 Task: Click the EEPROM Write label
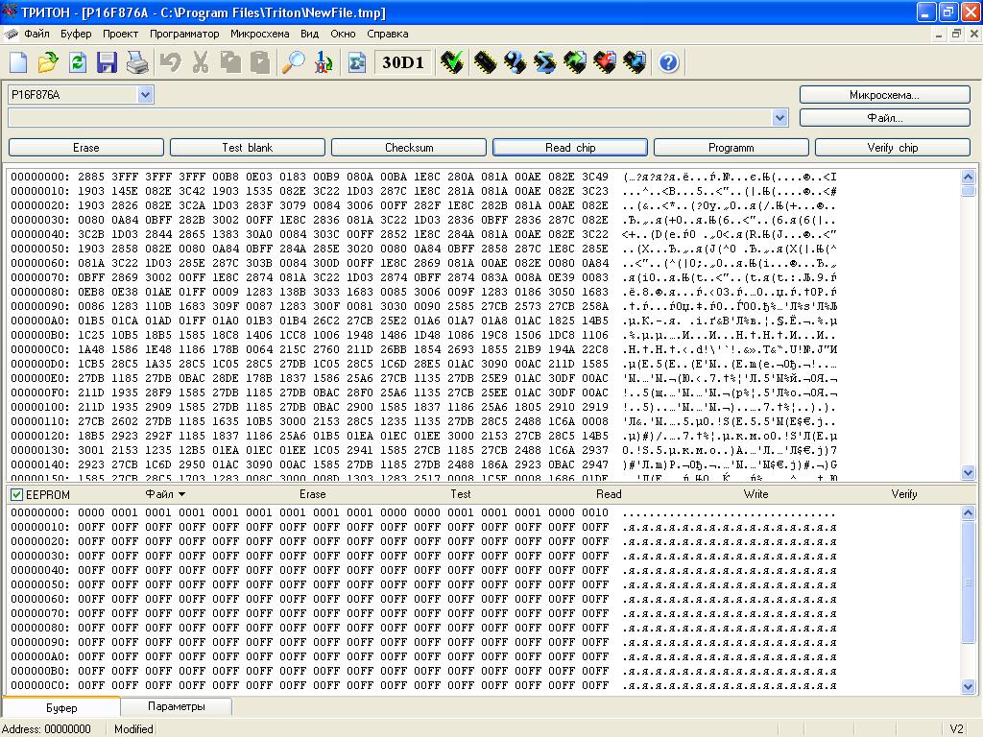[755, 495]
